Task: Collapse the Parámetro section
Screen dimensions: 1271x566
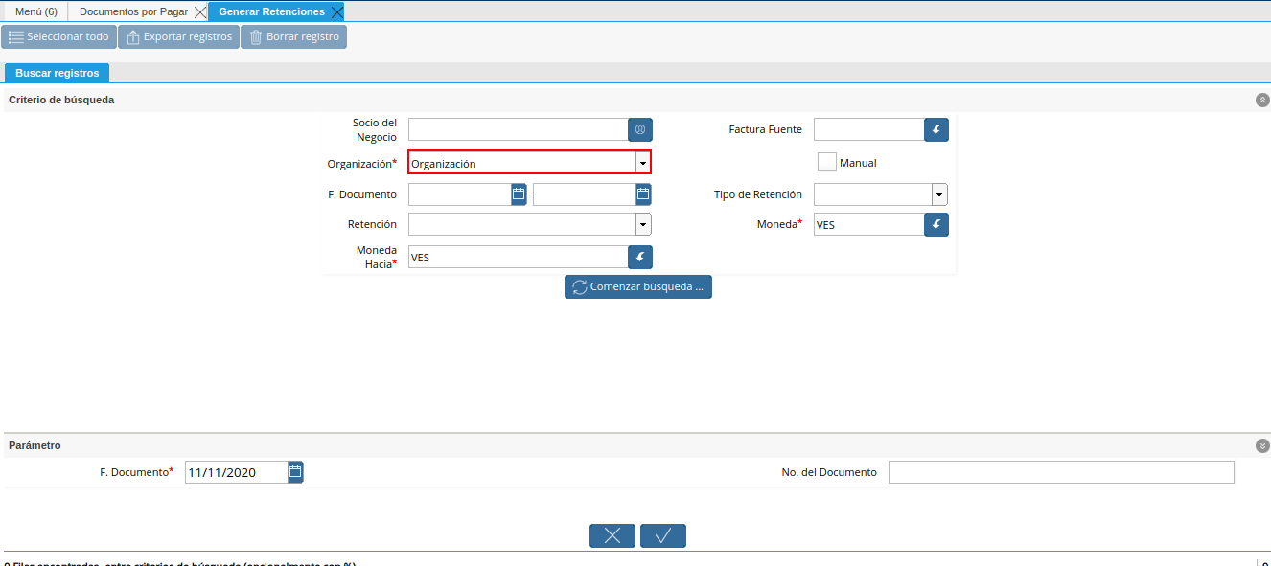Action: coord(1261,445)
